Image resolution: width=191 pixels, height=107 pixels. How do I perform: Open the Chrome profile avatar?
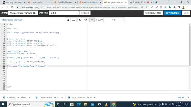point(184,7)
